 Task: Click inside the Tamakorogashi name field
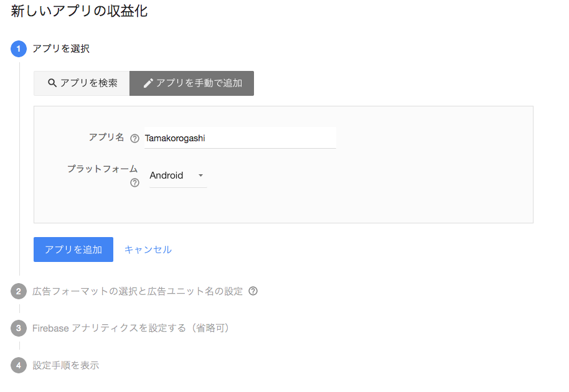240,138
